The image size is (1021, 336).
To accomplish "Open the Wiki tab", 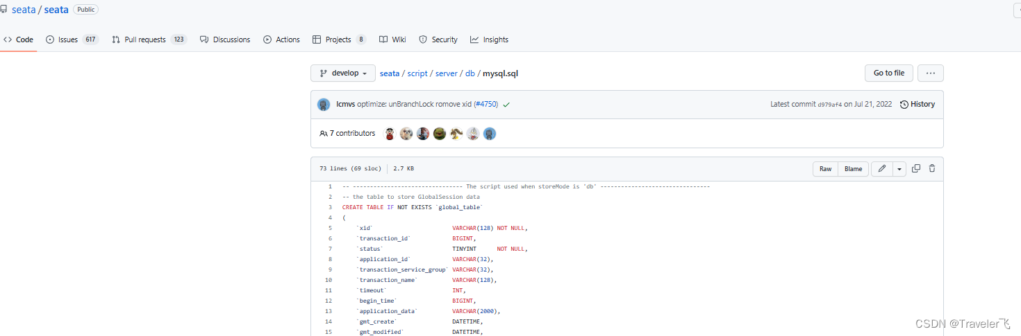I will 392,39.
